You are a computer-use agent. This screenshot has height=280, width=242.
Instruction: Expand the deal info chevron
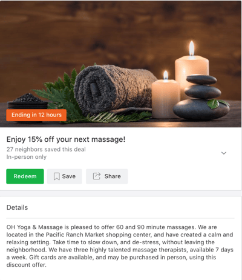[x=224, y=153]
